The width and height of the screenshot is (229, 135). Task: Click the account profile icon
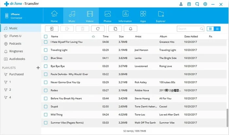point(181,4)
